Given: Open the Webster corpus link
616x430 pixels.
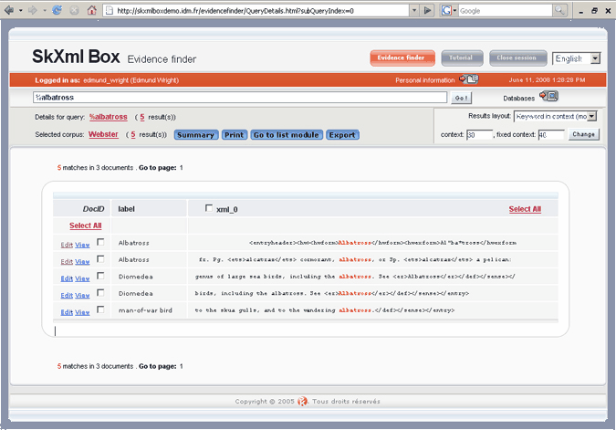Looking at the screenshot, I should [103, 134].
